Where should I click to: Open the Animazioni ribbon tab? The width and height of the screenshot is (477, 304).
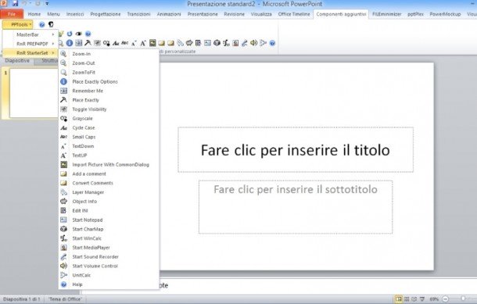(x=169, y=14)
